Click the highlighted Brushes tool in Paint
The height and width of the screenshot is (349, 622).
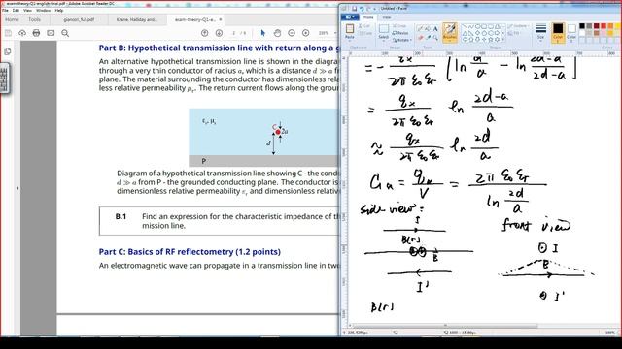(449, 32)
